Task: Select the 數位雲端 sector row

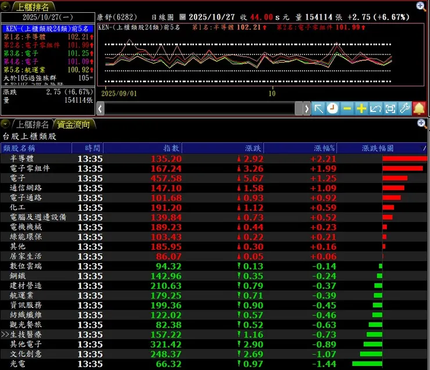Action: (x=214, y=266)
